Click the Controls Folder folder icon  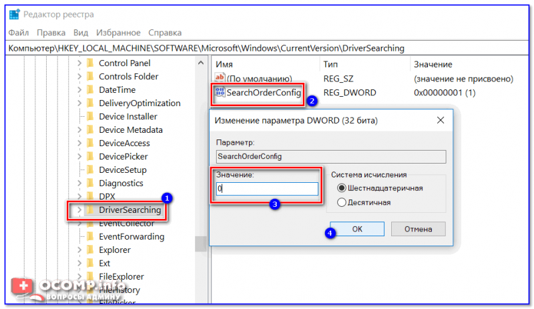tap(90, 76)
